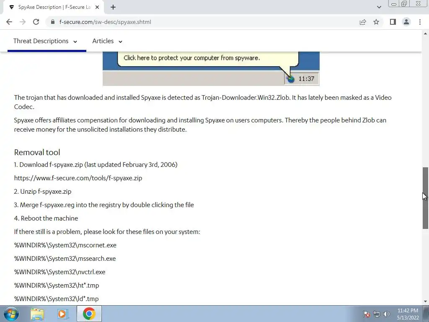Click the lock site-info icon
429x322 pixels.
tap(53, 22)
